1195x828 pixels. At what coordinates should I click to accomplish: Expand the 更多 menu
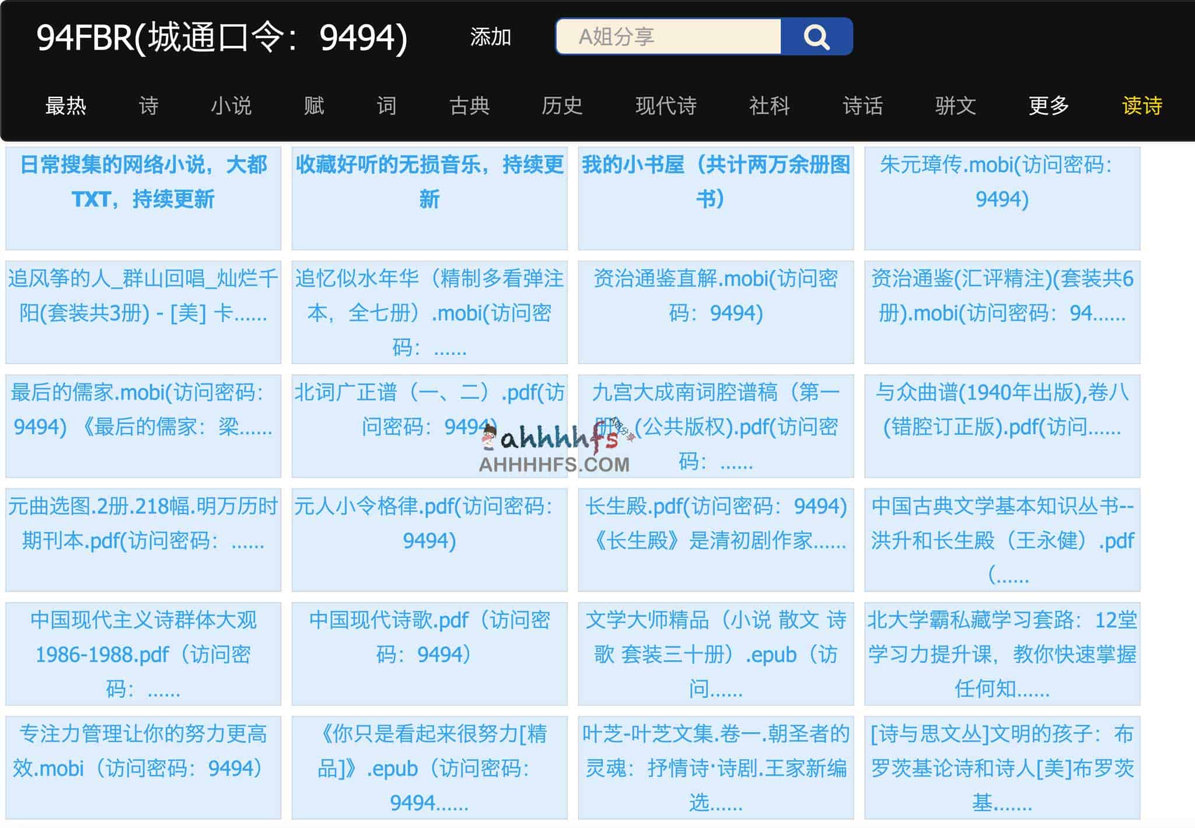(x=1048, y=106)
